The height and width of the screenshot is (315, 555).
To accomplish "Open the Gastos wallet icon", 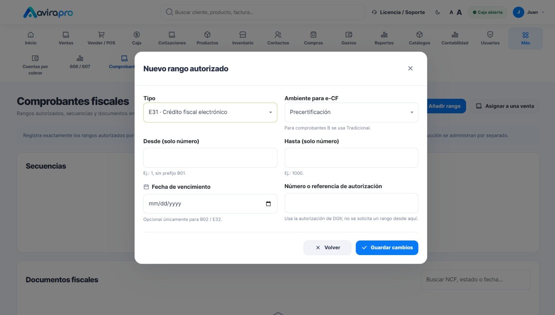I will pyautogui.click(x=349, y=35).
